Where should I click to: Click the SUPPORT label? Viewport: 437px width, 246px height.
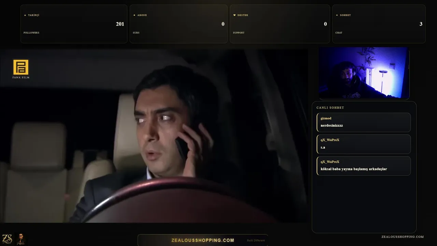[x=239, y=33]
